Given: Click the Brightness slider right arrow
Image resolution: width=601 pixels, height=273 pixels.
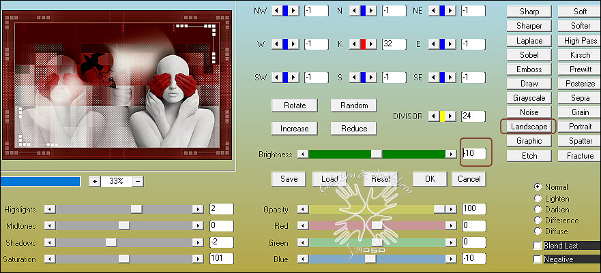Looking at the screenshot, I should pyautogui.click(x=451, y=155).
